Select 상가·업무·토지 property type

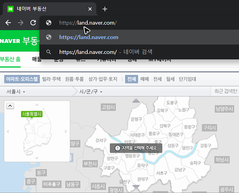[x=103, y=79]
